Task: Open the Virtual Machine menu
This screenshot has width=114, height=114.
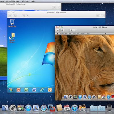Action: (x=13, y=1)
